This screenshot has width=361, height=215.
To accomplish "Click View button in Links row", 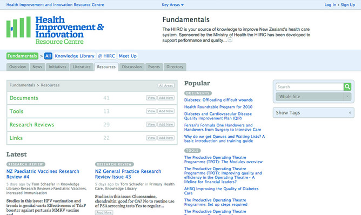I will 151,138.
